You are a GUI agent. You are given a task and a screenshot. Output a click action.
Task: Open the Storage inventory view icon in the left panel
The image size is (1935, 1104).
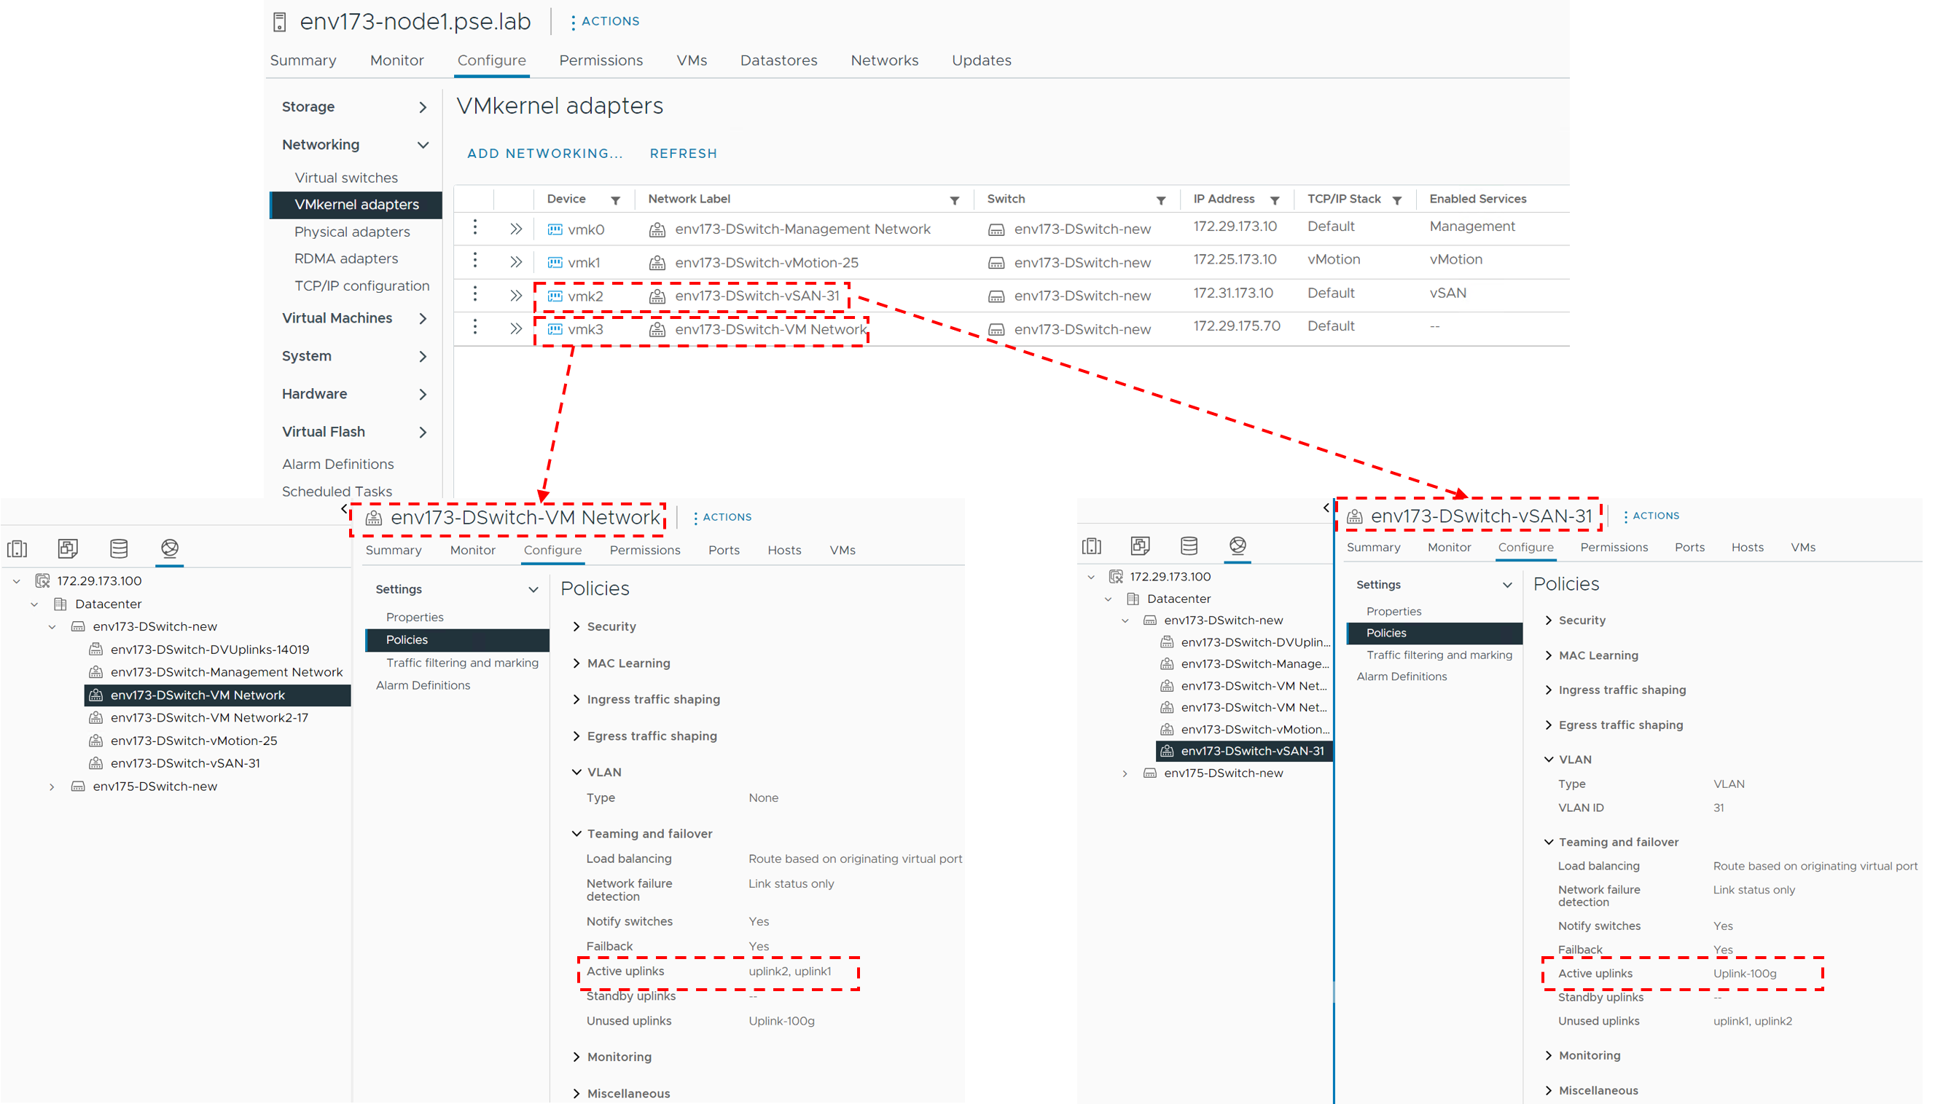tap(118, 548)
